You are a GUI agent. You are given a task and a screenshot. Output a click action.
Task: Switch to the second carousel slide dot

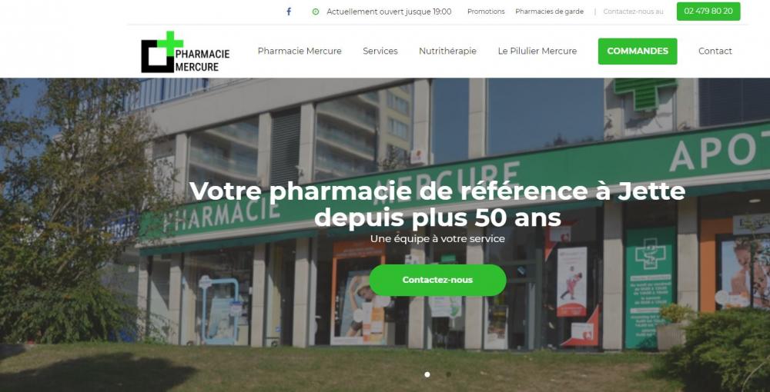click(x=448, y=374)
